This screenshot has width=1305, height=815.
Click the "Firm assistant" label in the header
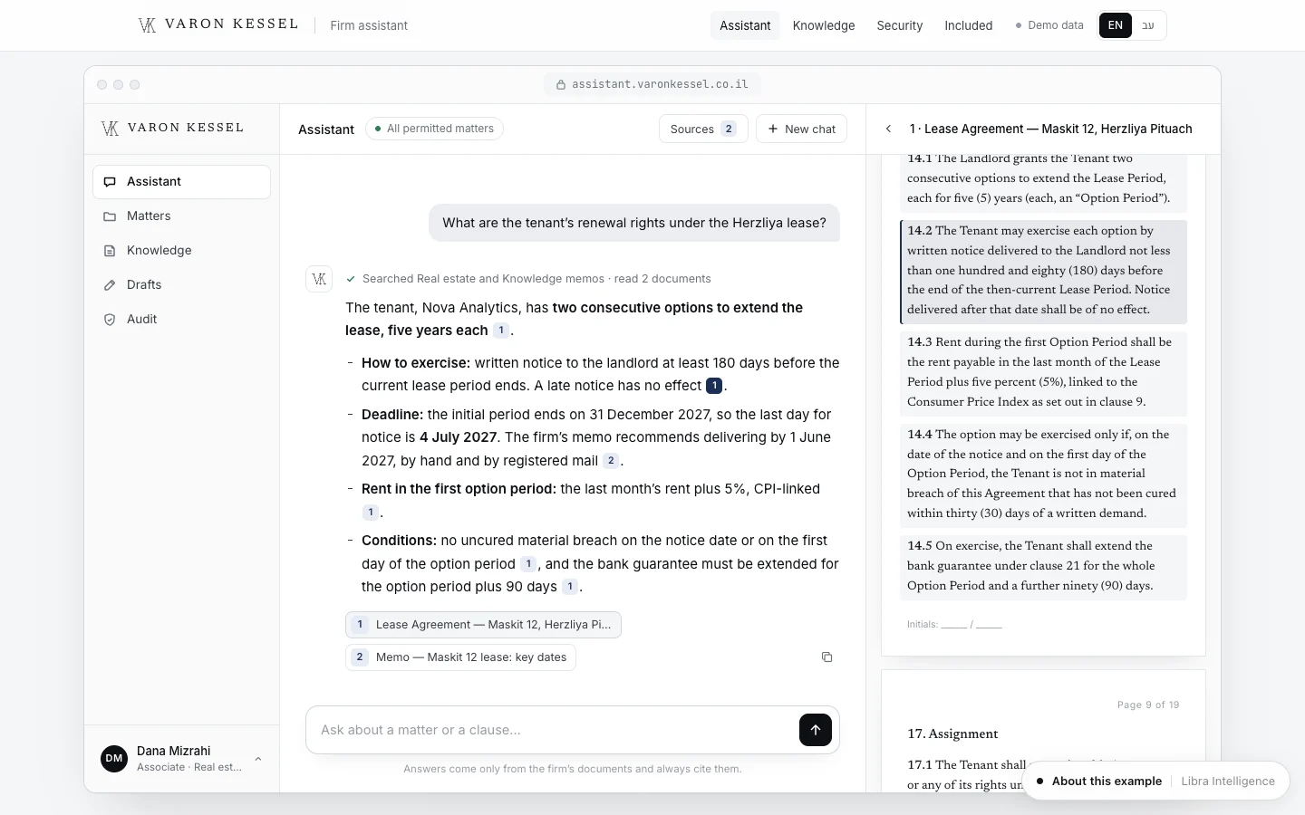click(x=369, y=25)
